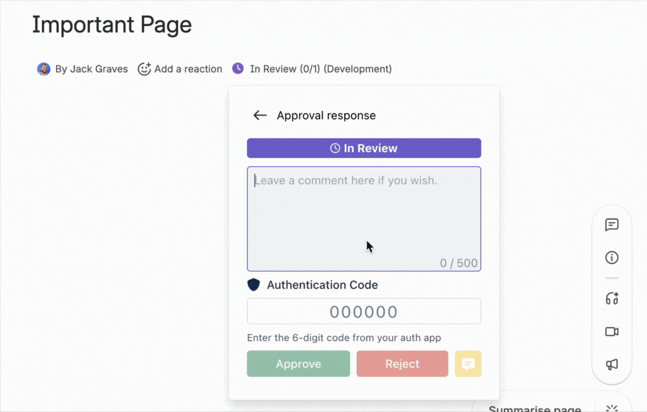Click the shield icon beside Authentication Code
Viewport: 647px width, 412px height.
253,284
